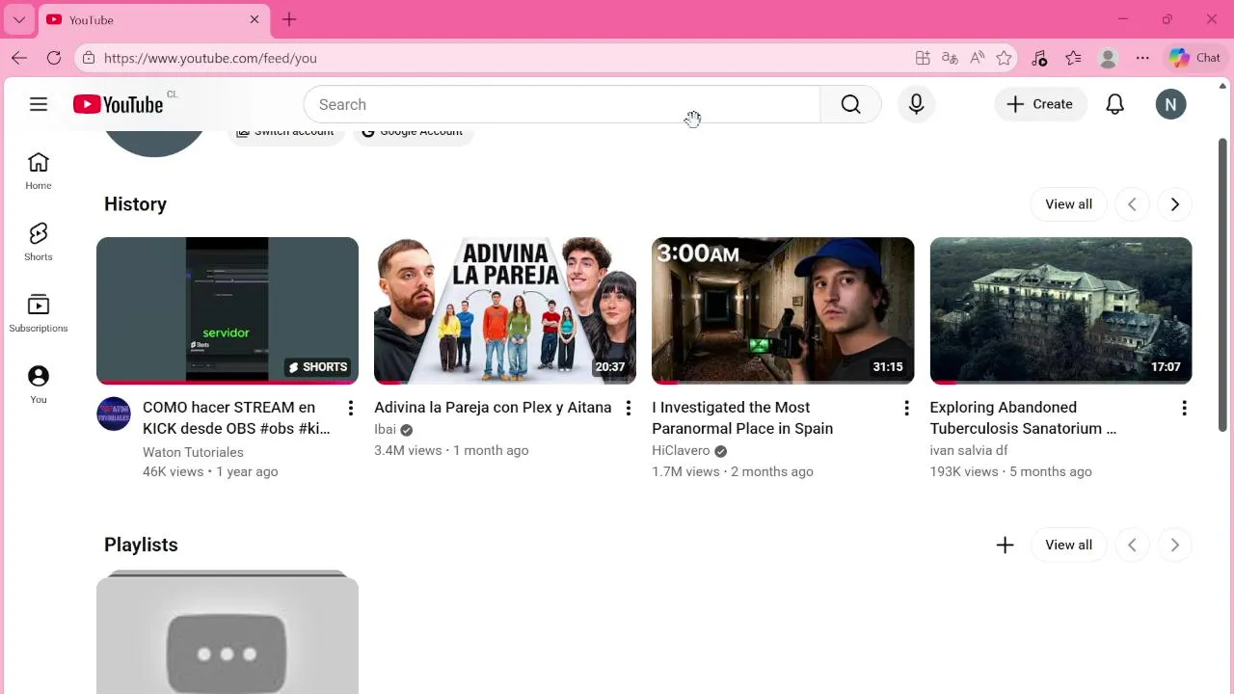Click the address bar URL

coord(210,58)
